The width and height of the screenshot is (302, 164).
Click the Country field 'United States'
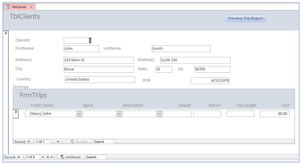pyautogui.click(x=100, y=80)
